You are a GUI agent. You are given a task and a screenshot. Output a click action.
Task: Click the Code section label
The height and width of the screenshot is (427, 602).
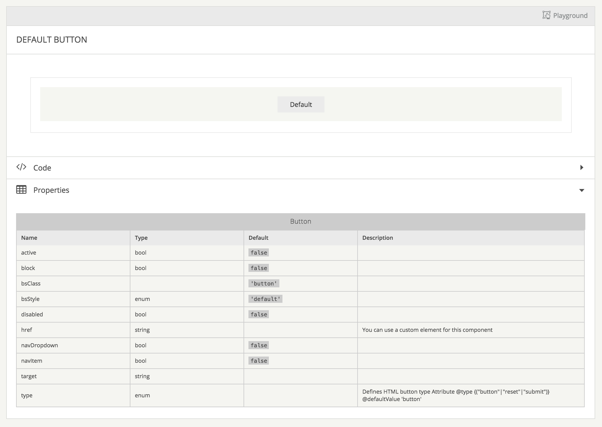[42, 168]
